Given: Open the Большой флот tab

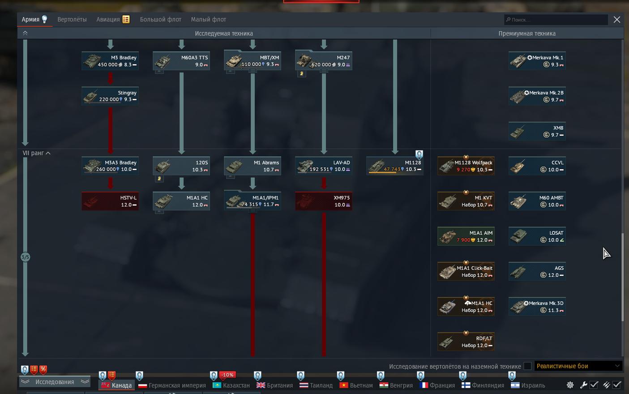Looking at the screenshot, I should (x=160, y=20).
